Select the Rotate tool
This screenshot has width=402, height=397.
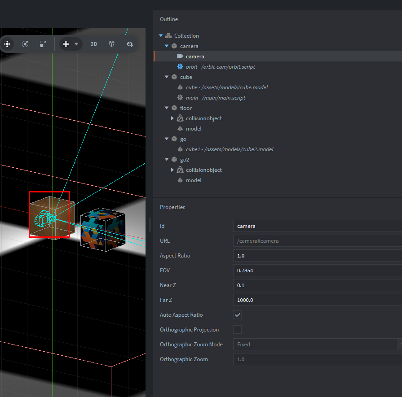click(x=25, y=44)
